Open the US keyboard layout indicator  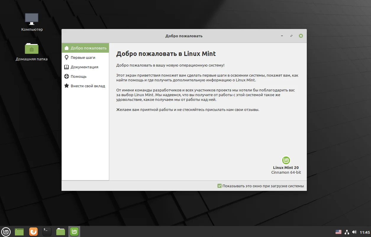click(338, 232)
